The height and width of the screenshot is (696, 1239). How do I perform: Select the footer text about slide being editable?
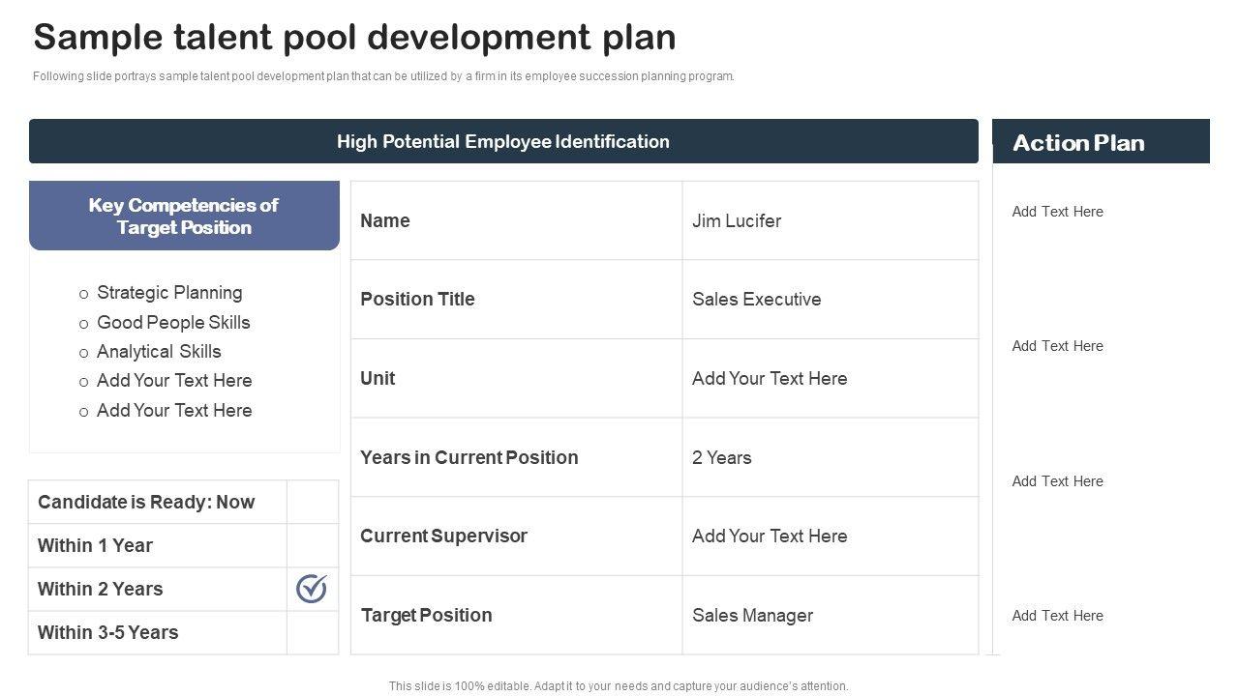pos(619,686)
